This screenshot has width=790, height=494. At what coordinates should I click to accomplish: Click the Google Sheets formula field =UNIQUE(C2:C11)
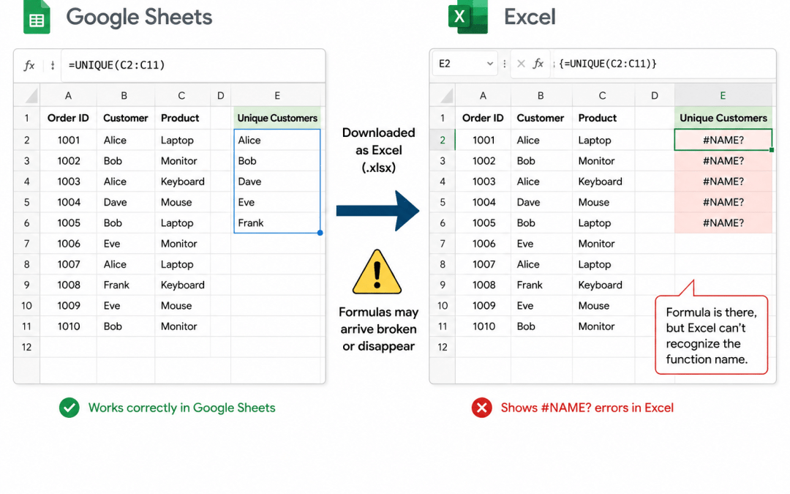click(x=193, y=65)
